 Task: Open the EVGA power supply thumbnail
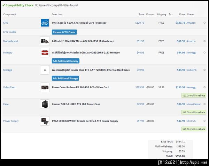[x=45, y=121]
